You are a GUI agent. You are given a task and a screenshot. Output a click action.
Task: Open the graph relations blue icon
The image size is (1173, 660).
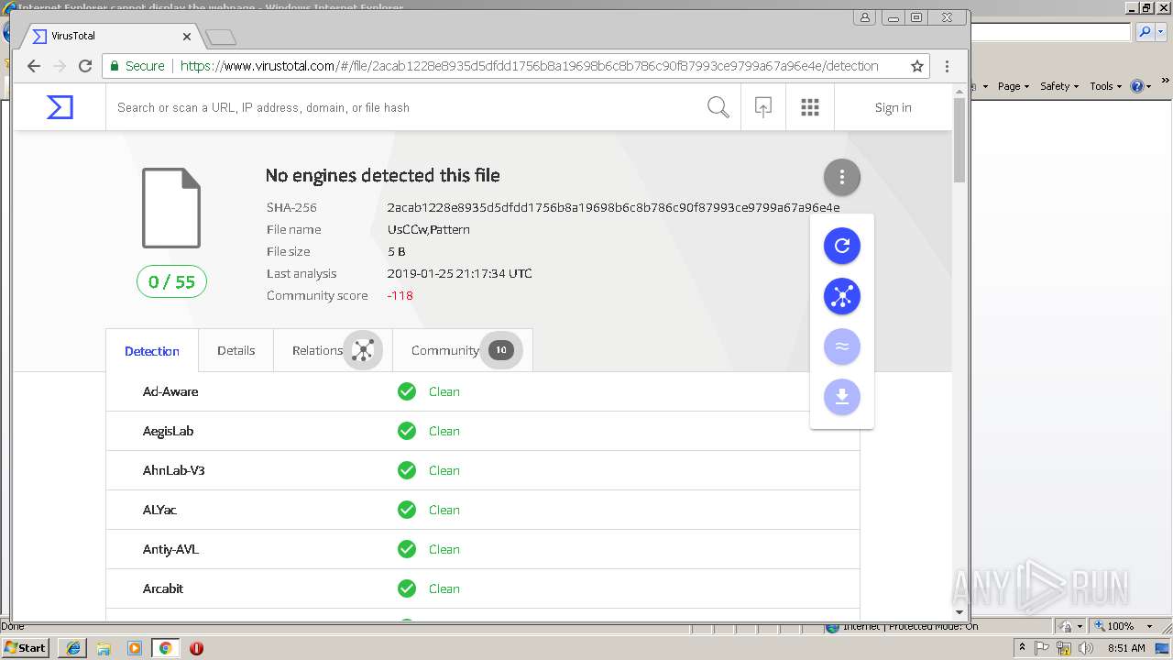(x=842, y=296)
